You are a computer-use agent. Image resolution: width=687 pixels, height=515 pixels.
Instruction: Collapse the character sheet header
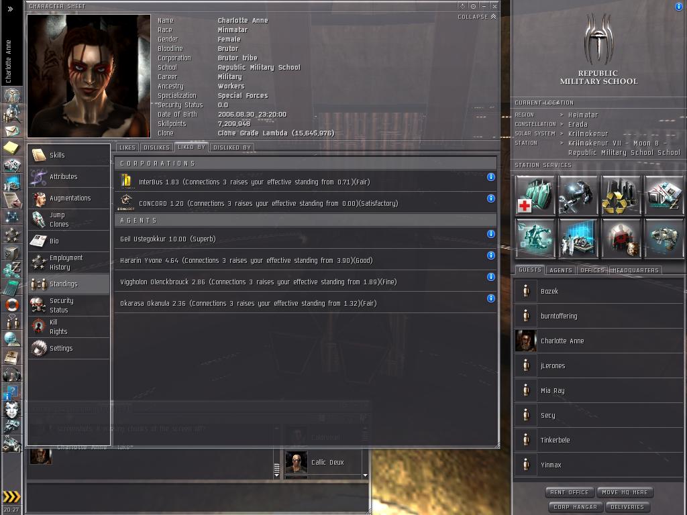pyautogui.click(x=477, y=17)
